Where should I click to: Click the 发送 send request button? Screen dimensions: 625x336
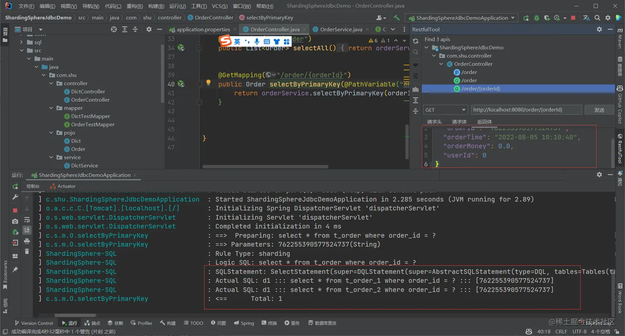coord(599,110)
